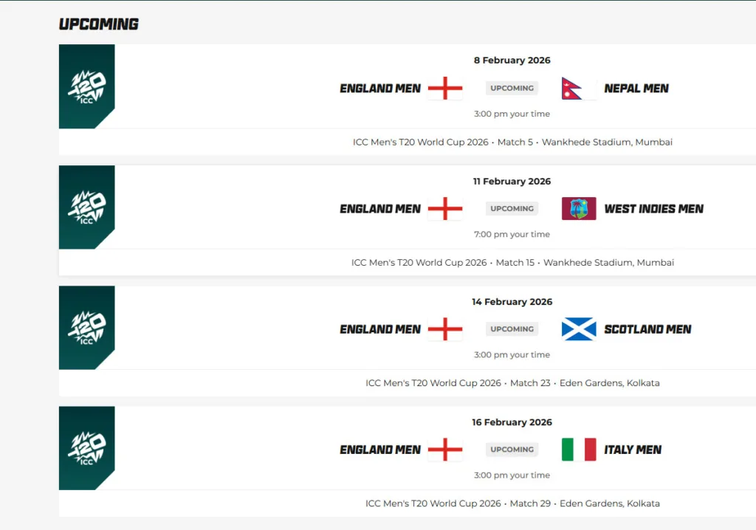
Task: Click the Scotland flag icon
Action: (579, 329)
